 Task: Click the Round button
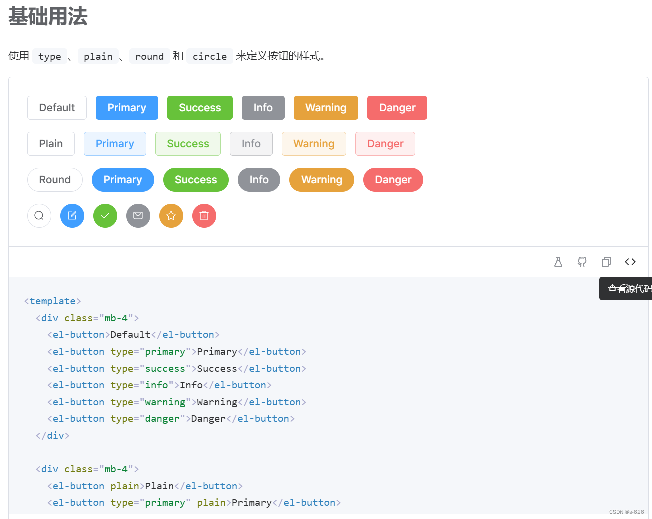point(55,180)
